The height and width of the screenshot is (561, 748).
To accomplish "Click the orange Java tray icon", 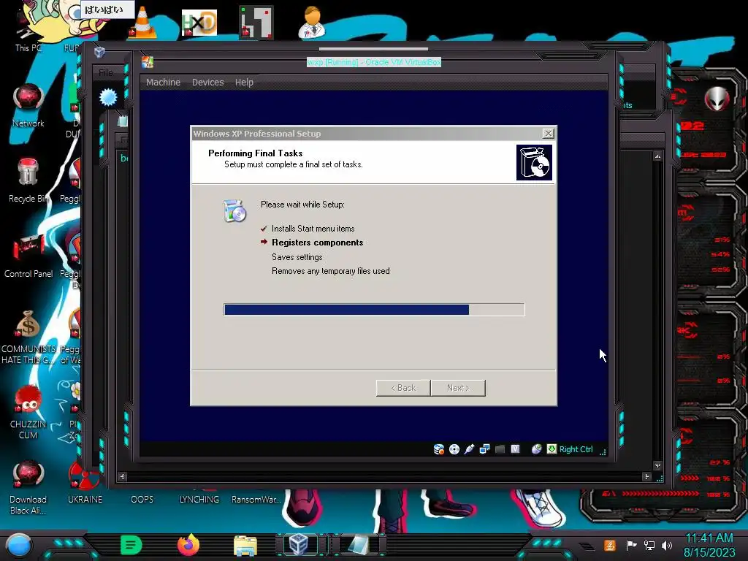I will pos(610,545).
